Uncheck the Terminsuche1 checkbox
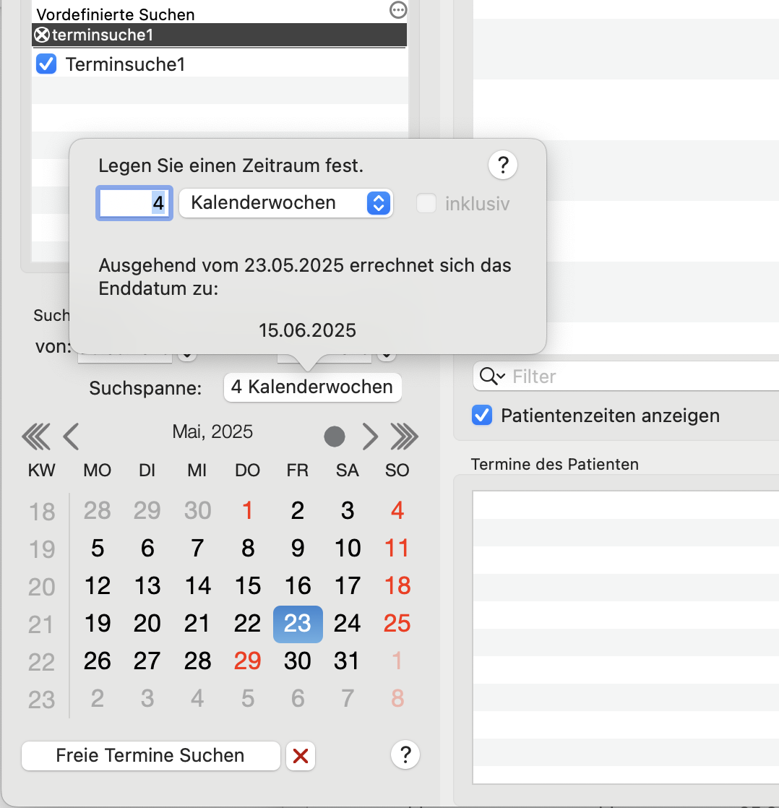 tap(46, 64)
